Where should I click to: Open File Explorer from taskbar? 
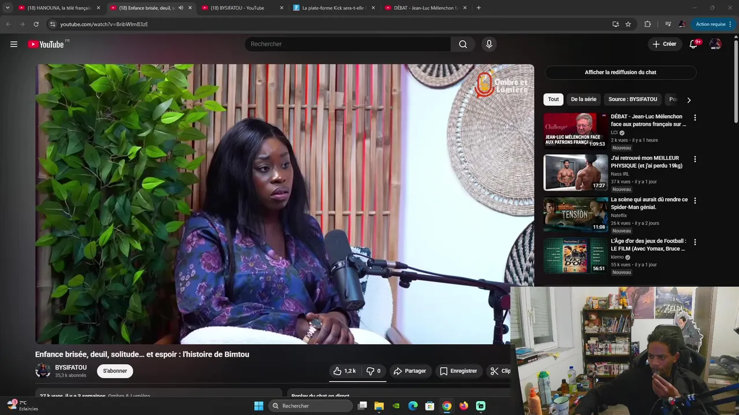click(379, 406)
